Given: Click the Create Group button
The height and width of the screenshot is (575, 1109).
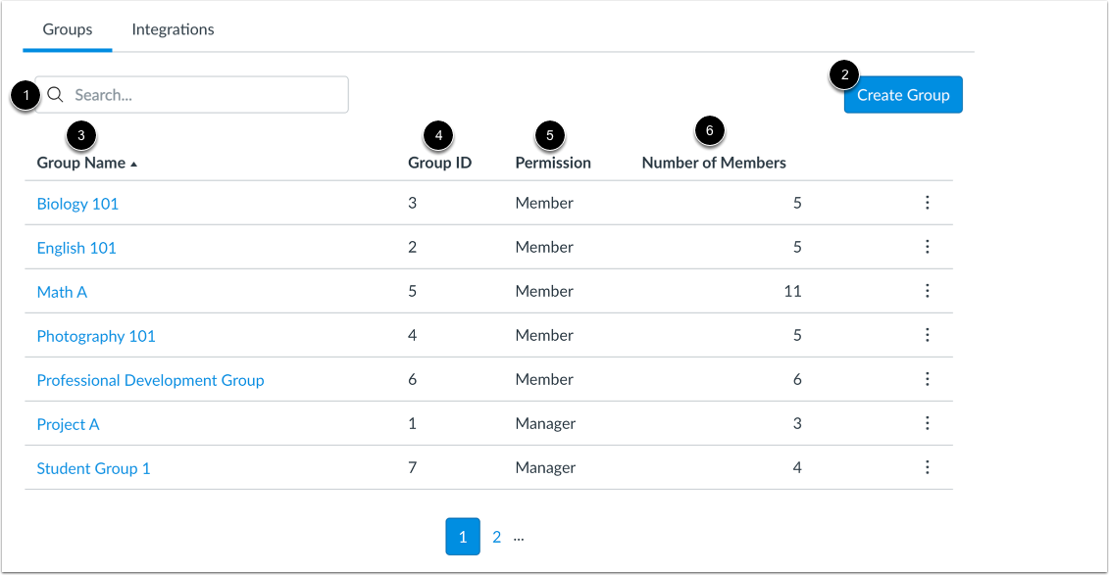Looking at the screenshot, I should click(902, 94).
